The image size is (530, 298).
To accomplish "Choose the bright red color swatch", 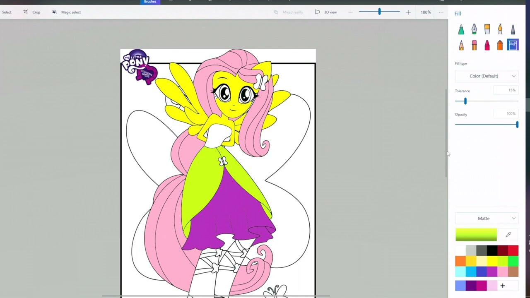I will point(513,250).
